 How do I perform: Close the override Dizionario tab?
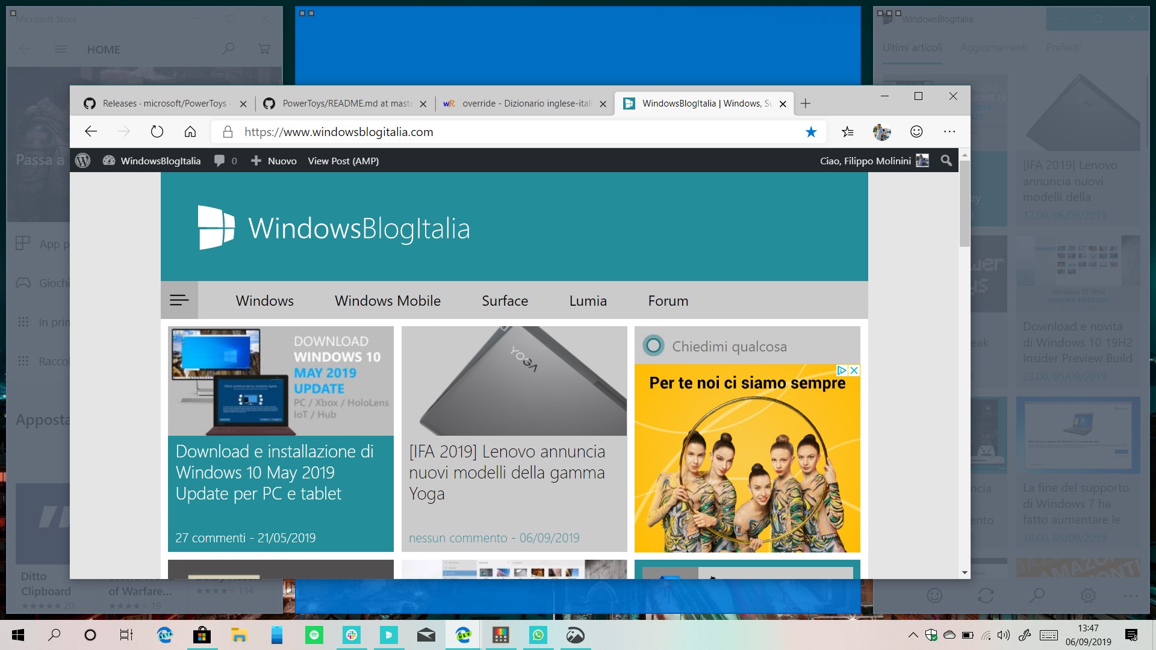[x=603, y=104]
